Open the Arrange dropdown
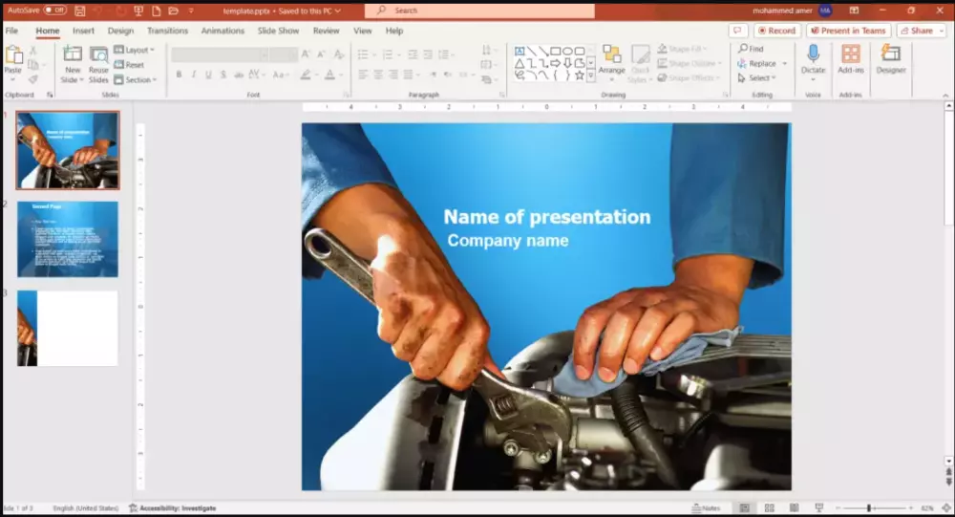Image resolution: width=955 pixels, height=517 pixels. click(x=611, y=63)
